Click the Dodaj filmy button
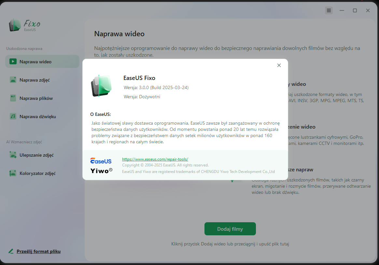The image size is (379, 265). coord(230,229)
